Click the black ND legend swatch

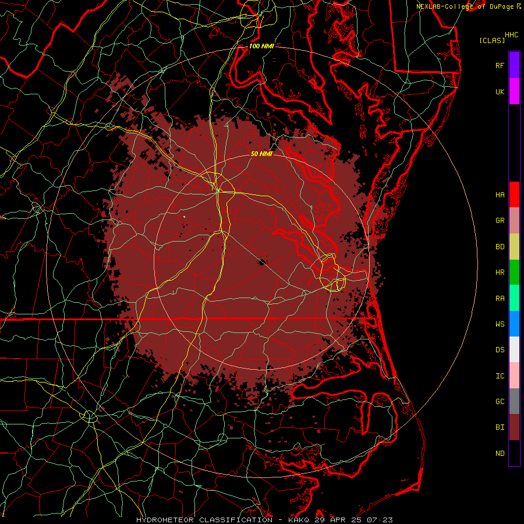click(514, 453)
